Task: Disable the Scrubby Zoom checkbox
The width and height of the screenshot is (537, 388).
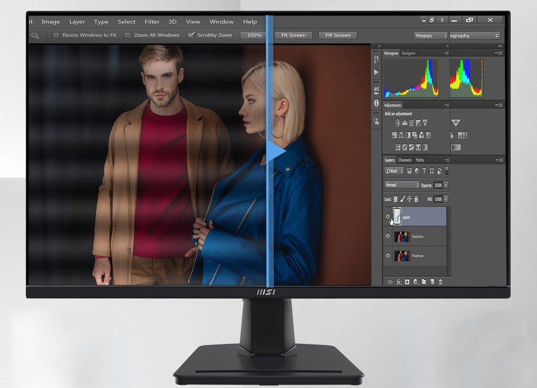Action: tap(191, 35)
